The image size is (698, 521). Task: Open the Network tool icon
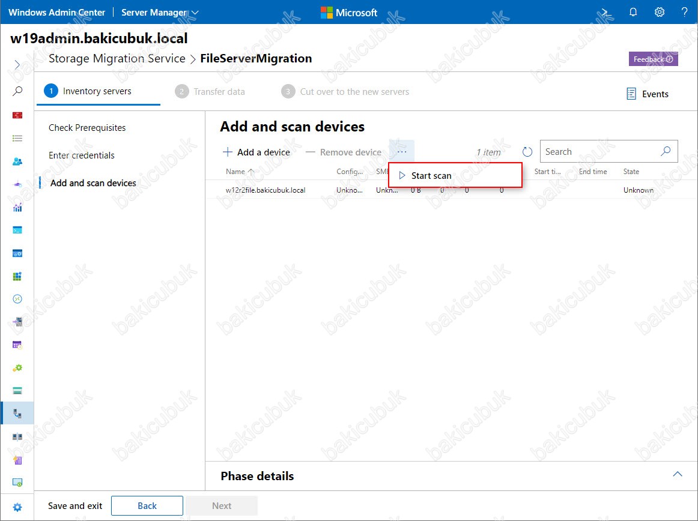point(17,184)
